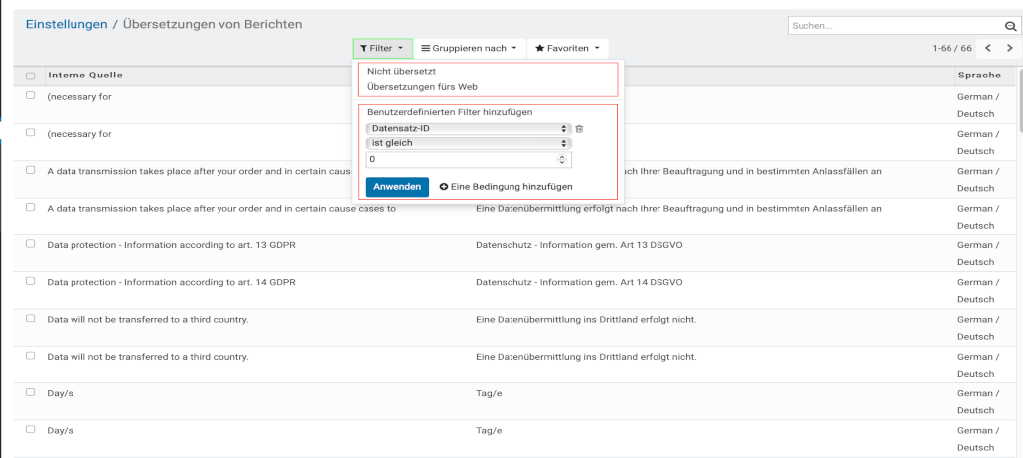Expand the 'ist gleich' operator selector
The width and height of the screenshot is (1023, 458).
coord(469,143)
